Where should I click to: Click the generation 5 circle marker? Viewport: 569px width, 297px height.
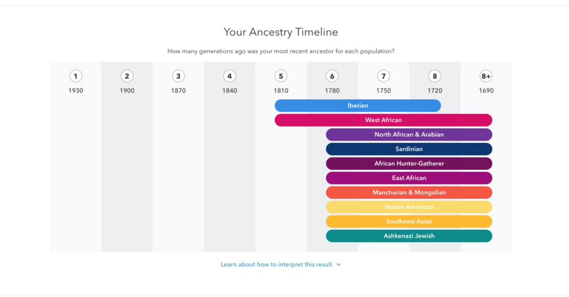(281, 77)
